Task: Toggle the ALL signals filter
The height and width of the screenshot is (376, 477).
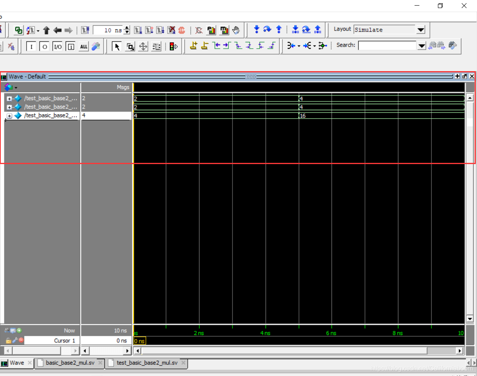Action: pos(84,47)
